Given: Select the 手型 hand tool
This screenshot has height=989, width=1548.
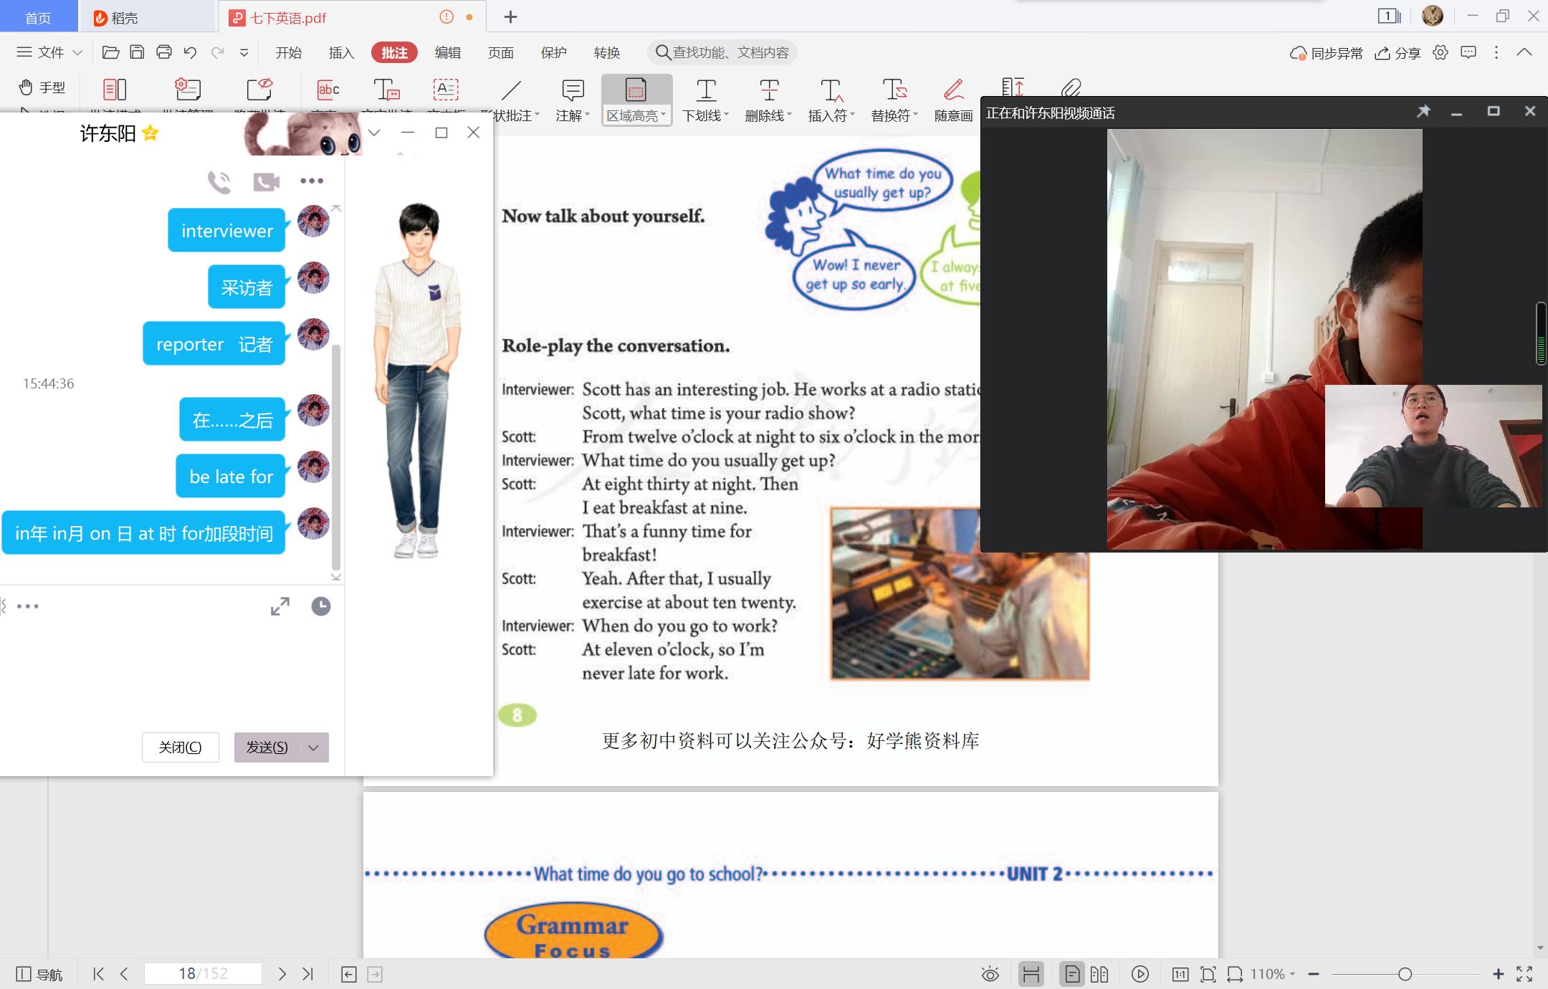Looking at the screenshot, I should (x=42, y=87).
